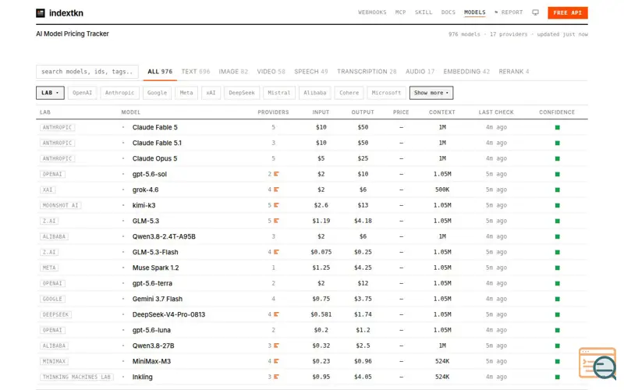Filter by Alibaba lab chip
This screenshot has height=390, width=624.
pyautogui.click(x=315, y=93)
